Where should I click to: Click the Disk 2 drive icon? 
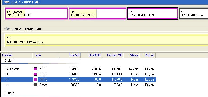[x=7, y=29]
